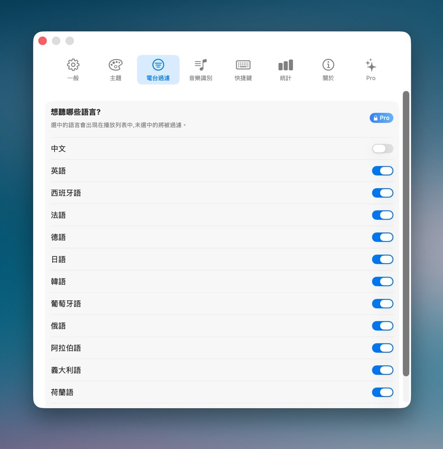The image size is (443, 449).
Task: Open the 音樂識別 music note icon
Action: (201, 65)
